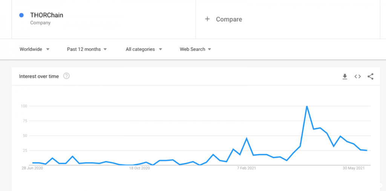Share the Interest over time chart
Image resolution: width=386 pixels, height=191 pixels.
pyautogui.click(x=371, y=76)
